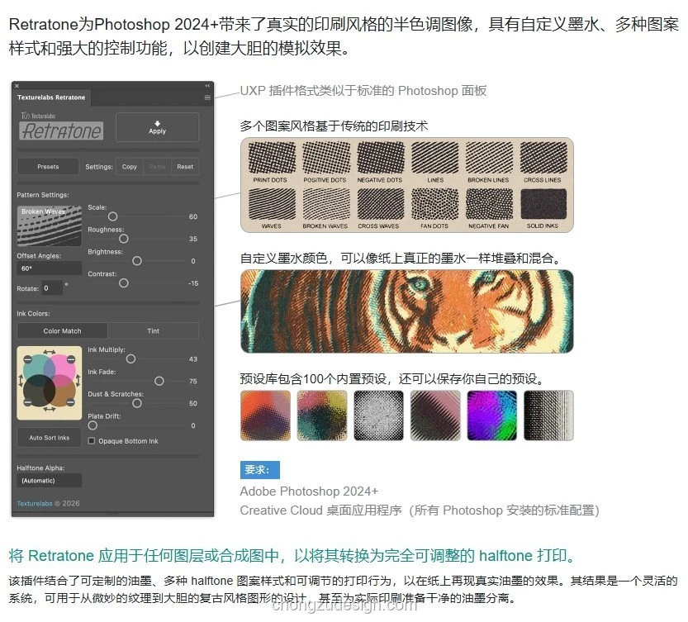Click the Scale slider handle

tap(113, 216)
